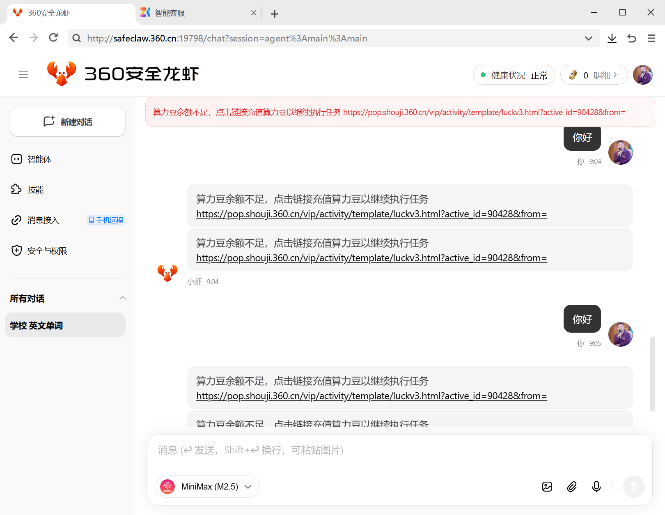This screenshot has width=665, height=515.
Task: Click the send message arrow button
Action: coord(634,487)
